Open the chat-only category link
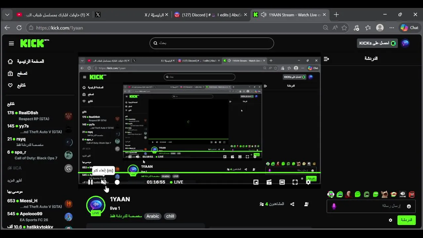The height and width of the screenshot is (238, 423). (x=126, y=216)
